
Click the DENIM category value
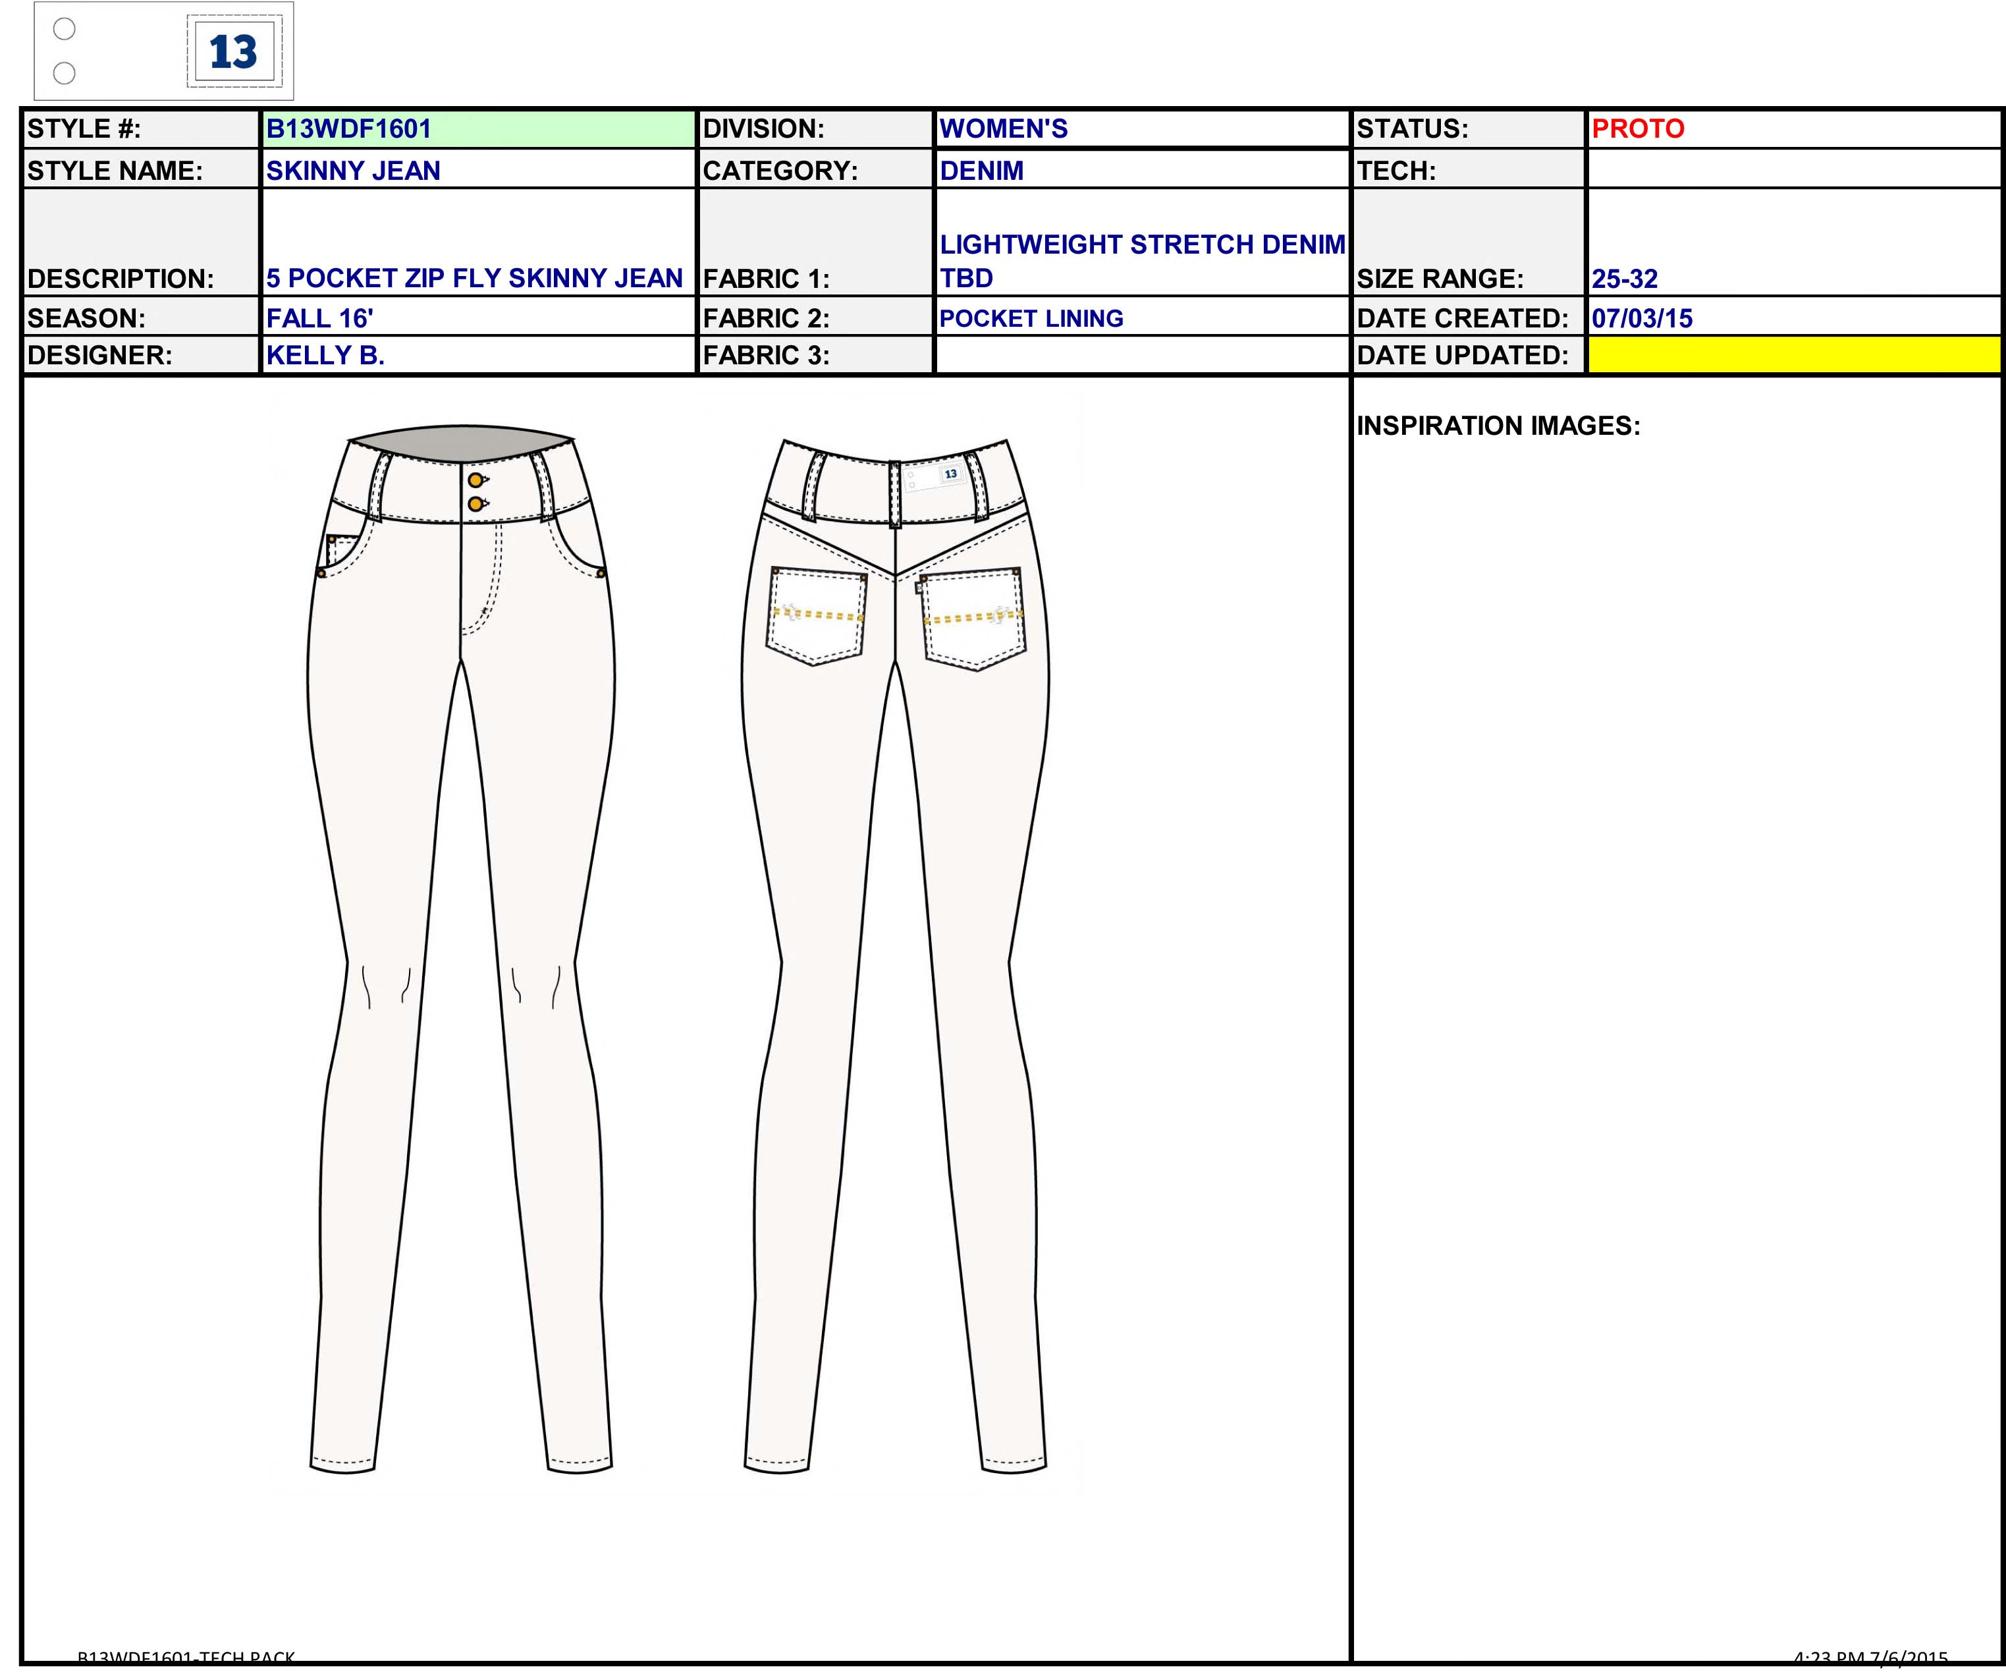(x=981, y=171)
